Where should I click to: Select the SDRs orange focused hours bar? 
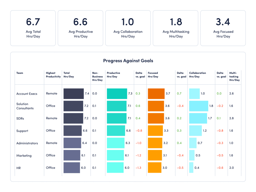(156, 118)
